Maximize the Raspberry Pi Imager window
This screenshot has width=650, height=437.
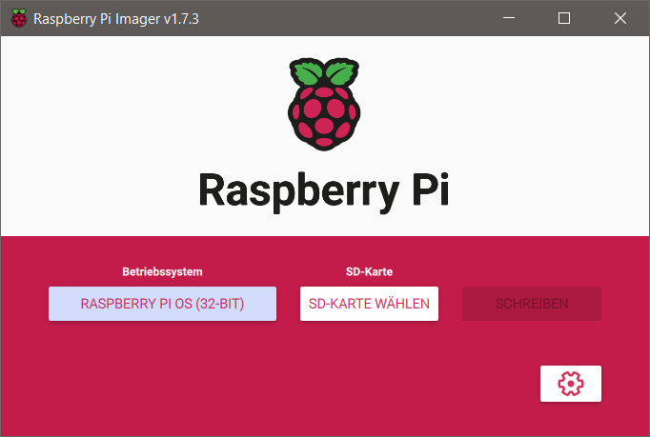coord(563,18)
